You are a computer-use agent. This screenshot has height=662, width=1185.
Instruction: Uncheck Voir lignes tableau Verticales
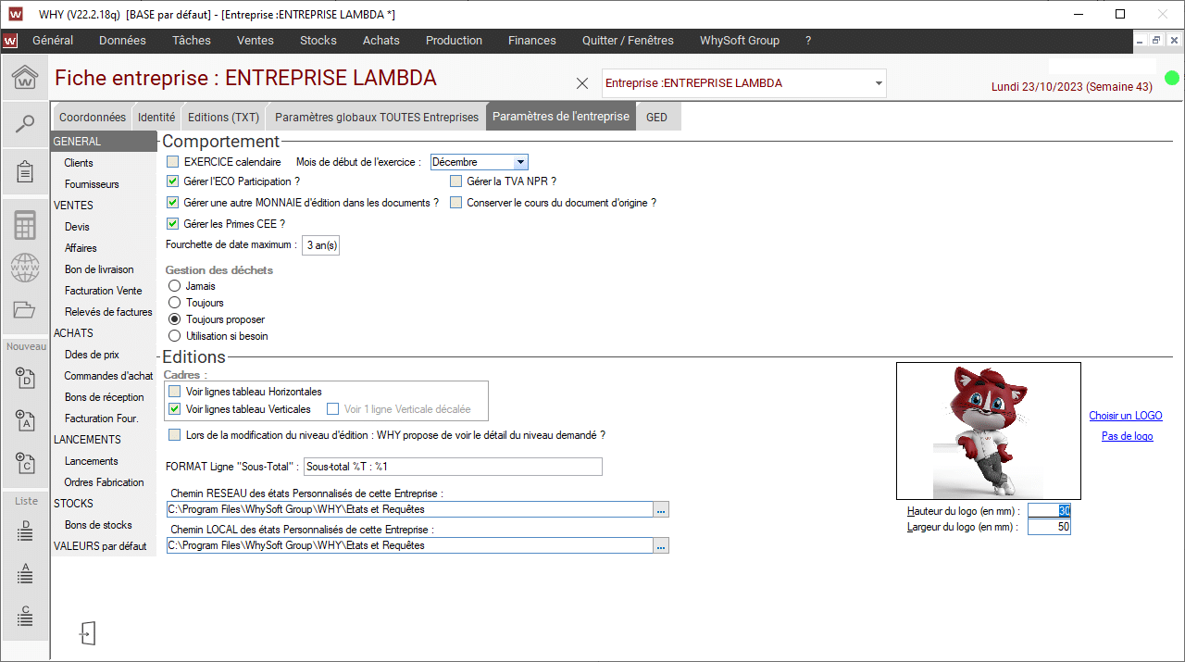[174, 408]
